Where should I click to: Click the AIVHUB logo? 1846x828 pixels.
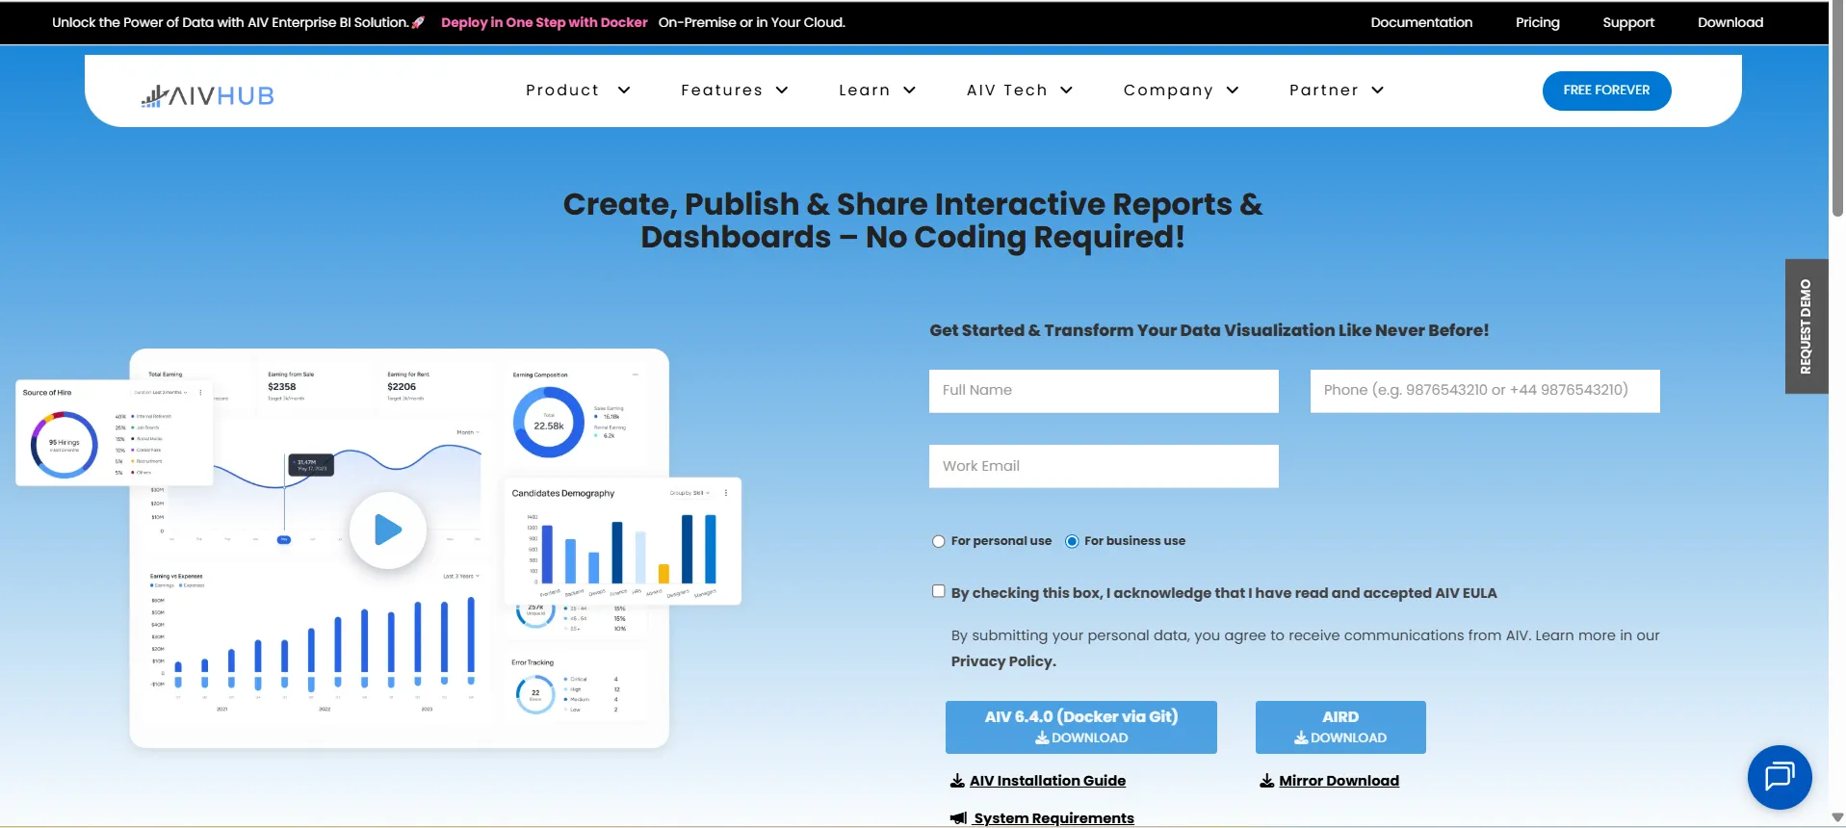tap(208, 94)
